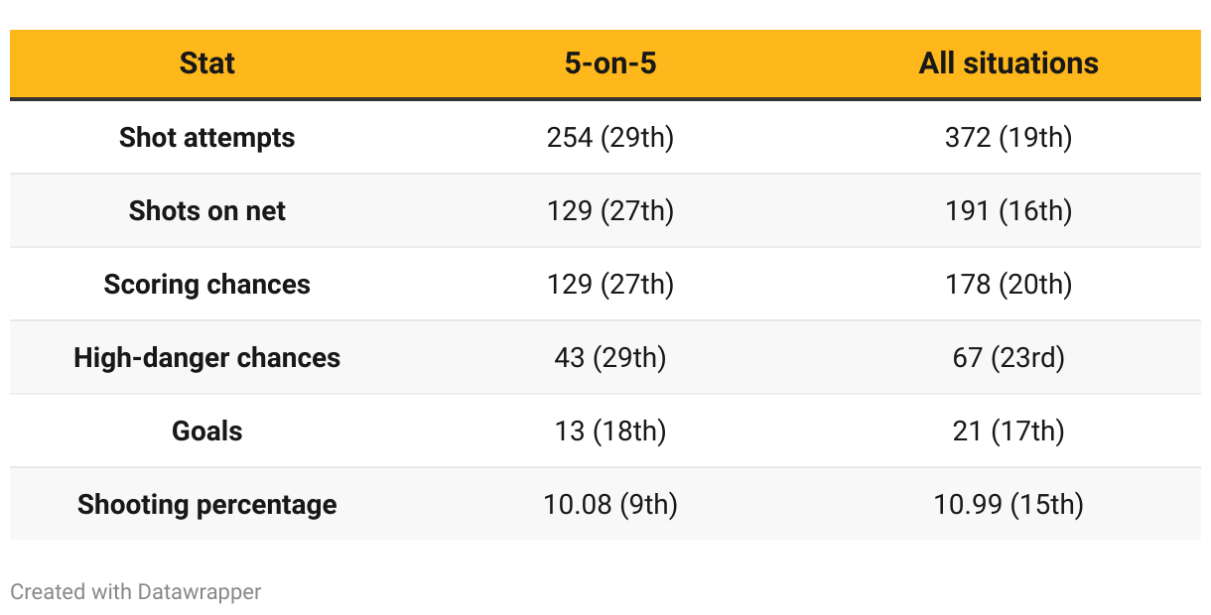The height and width of the screenshot is (615, 1211).
Task: Click the 10.08 (9th) shooting percentage cell
Action: tap(610, 504)
